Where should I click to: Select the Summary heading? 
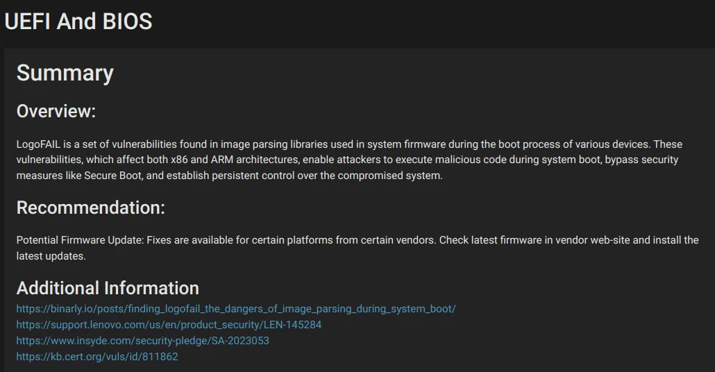(x=65, y=73)
